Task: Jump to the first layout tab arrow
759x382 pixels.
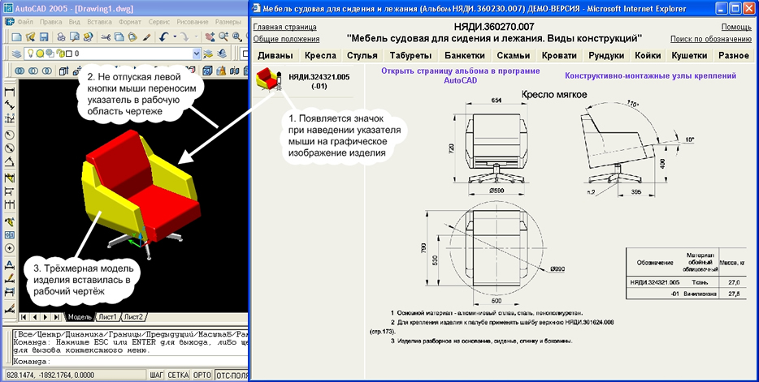Action: click(23, 317)
